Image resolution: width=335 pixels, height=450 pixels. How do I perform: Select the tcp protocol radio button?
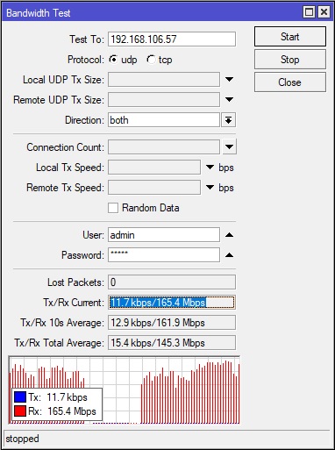151,60
